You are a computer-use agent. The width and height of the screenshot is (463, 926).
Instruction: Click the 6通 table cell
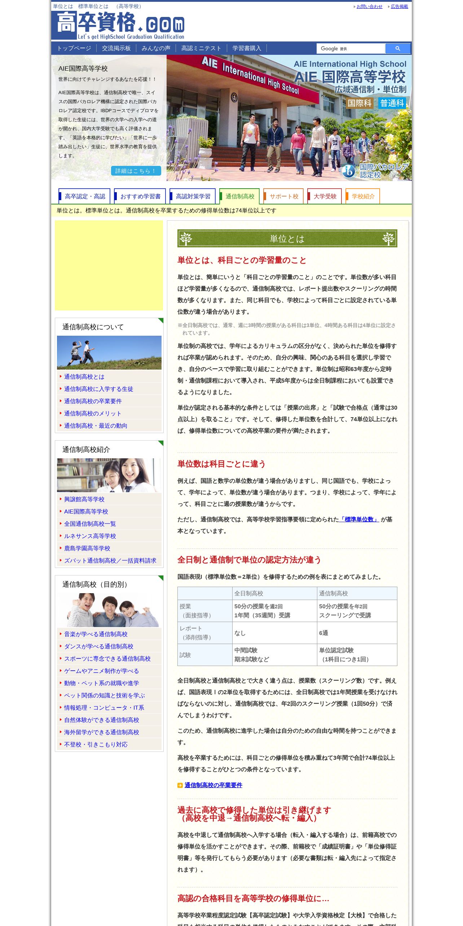[357, 633]
